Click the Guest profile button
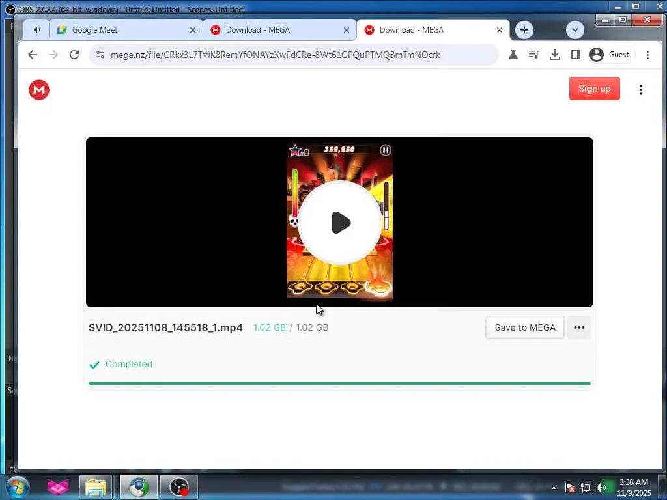 pyautogui.click(x=611, y=55)
